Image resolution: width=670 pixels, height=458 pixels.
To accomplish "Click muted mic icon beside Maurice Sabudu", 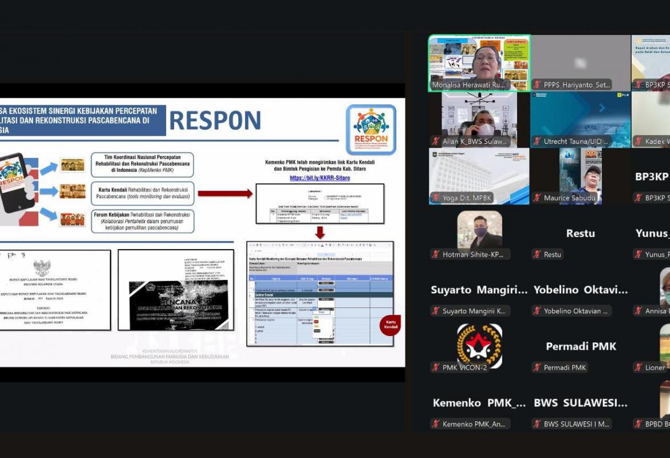I will [x=538, y=198].
